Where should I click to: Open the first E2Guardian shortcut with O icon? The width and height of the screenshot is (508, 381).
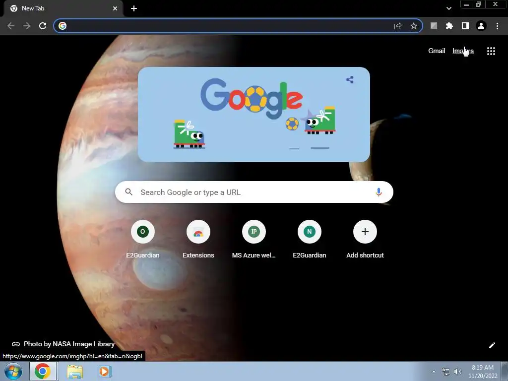coord(142,239)
